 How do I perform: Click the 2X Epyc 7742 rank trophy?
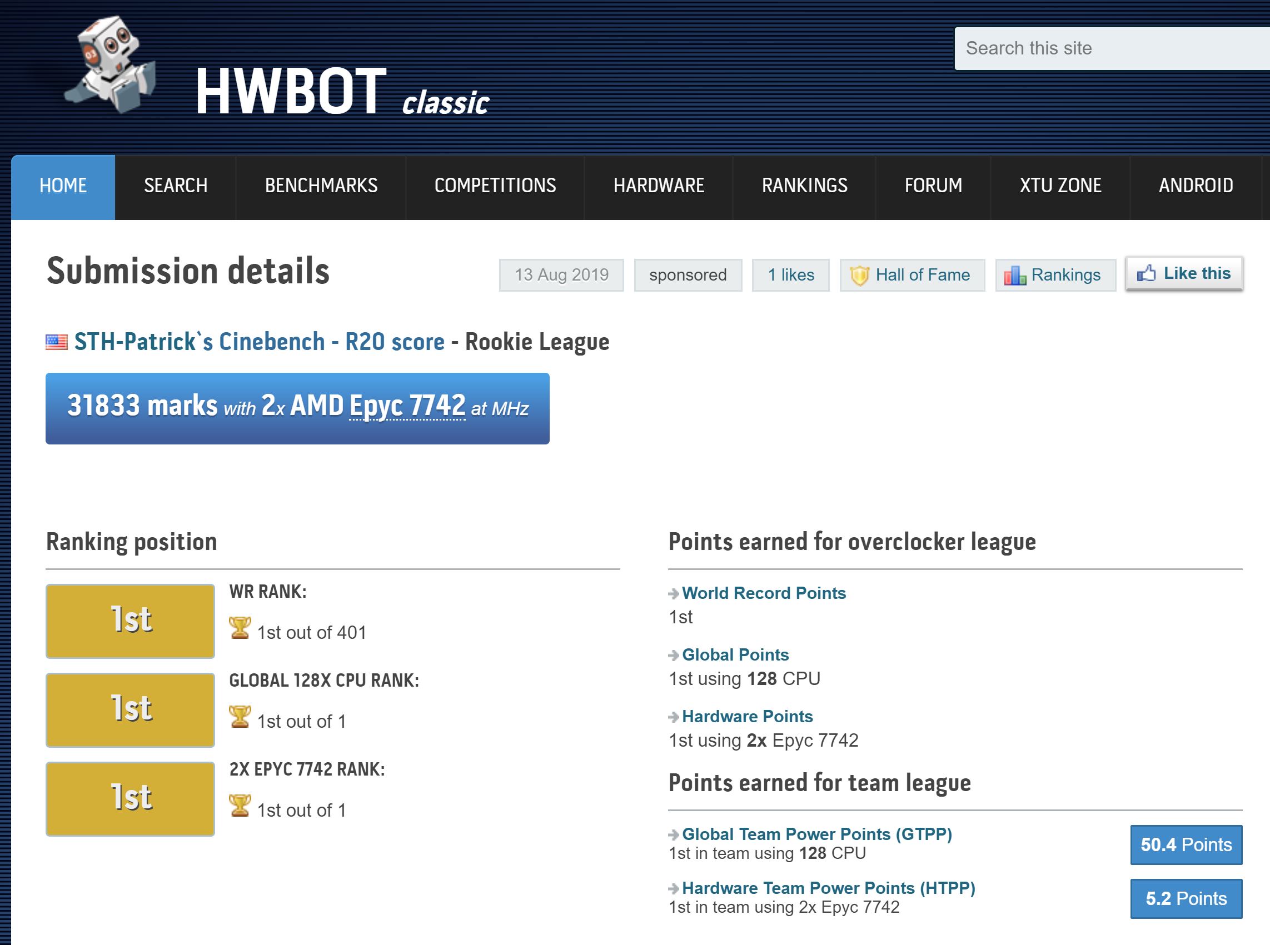point(239,806)
